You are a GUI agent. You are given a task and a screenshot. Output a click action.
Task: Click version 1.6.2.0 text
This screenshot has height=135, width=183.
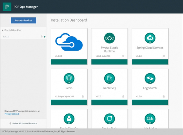pyautogui.click(x=6, y=37)
